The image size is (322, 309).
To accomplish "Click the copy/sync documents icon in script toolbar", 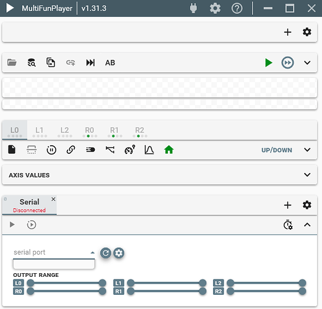I will coord(51,62).
